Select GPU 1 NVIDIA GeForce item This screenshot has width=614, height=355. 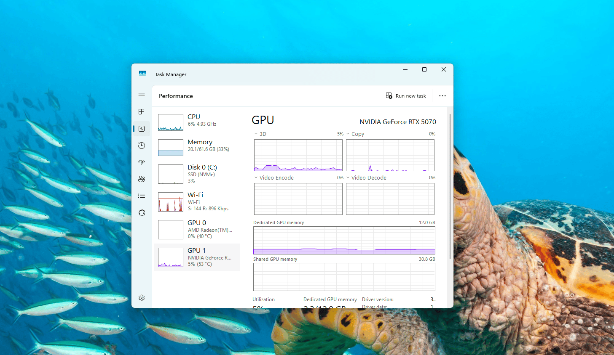[x=197, y=257]
